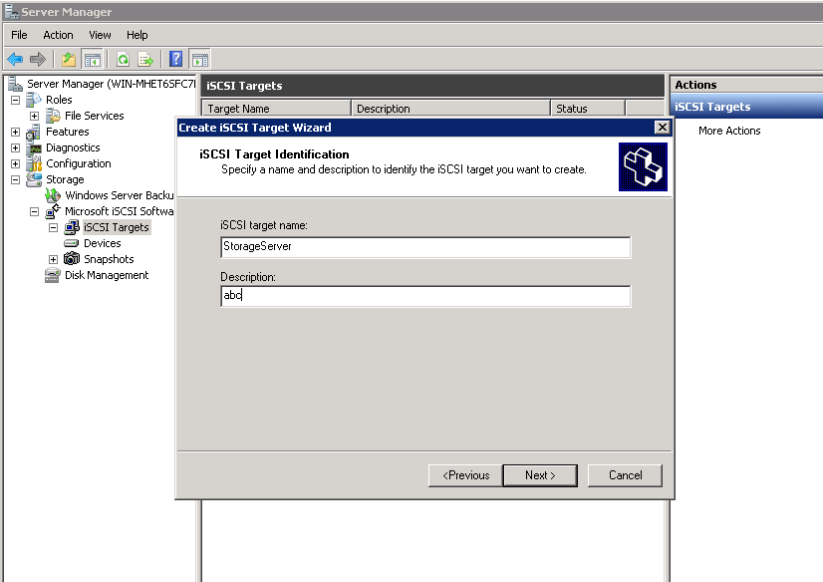Select the Disk Management node icon
Viewport: 823px width, 582px height.
point(53,275)
